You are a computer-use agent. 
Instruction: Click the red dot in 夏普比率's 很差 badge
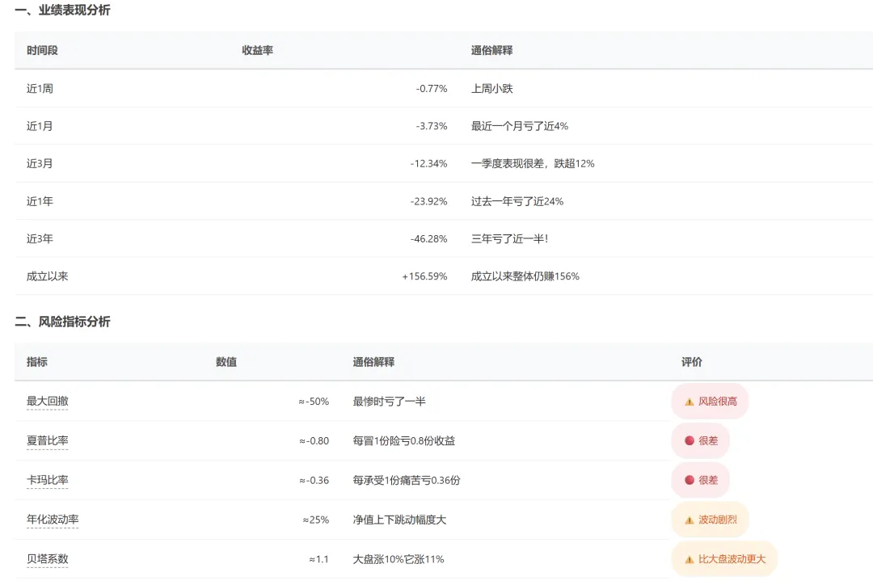(690, 441)
